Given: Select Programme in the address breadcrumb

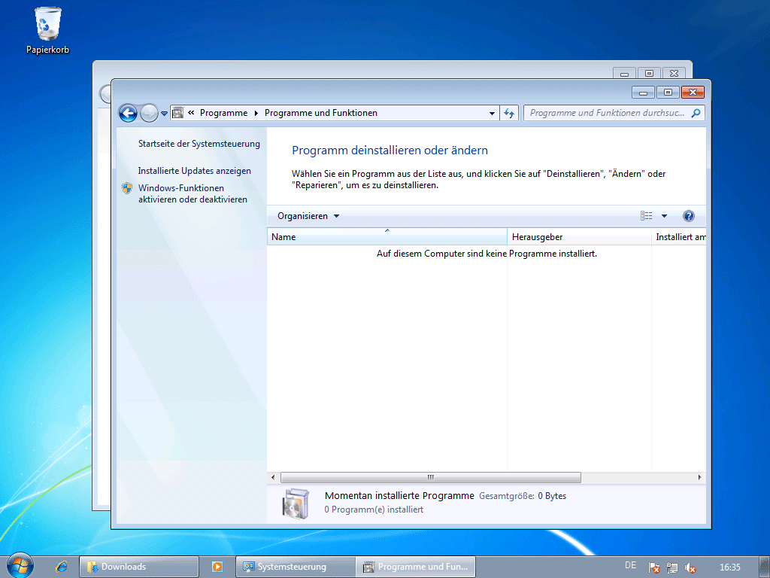Looking at the screenshot, I should [223, 113].
